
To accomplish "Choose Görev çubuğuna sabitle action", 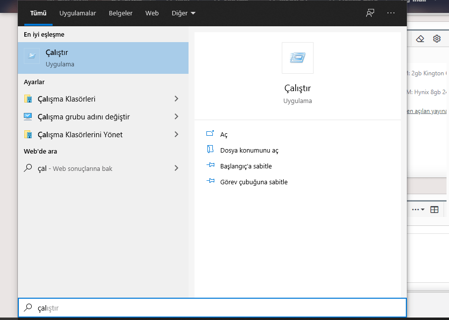I will coord(254,182).
